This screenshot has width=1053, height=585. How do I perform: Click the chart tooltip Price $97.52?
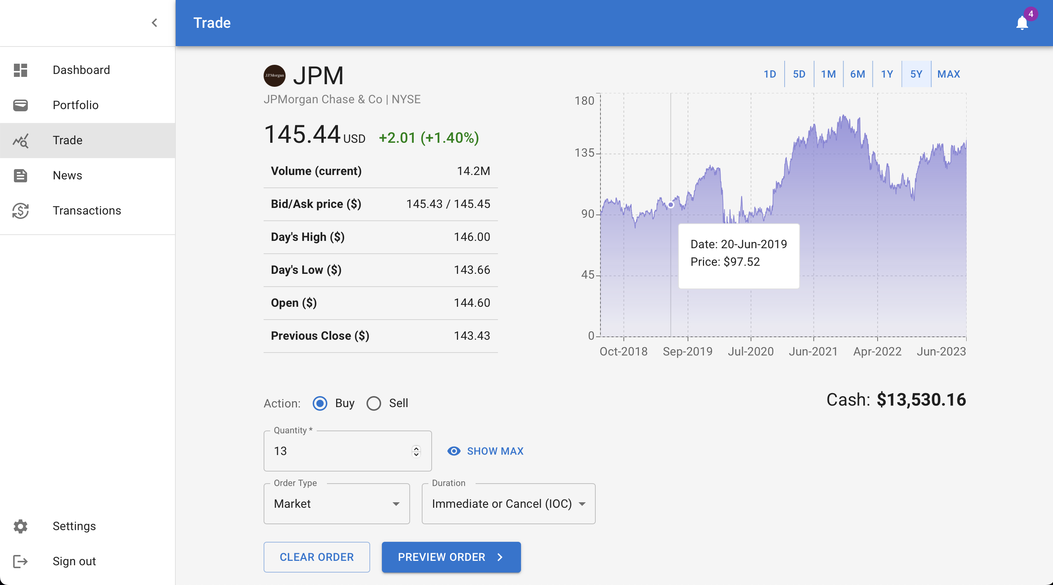[x=725, y=262]
